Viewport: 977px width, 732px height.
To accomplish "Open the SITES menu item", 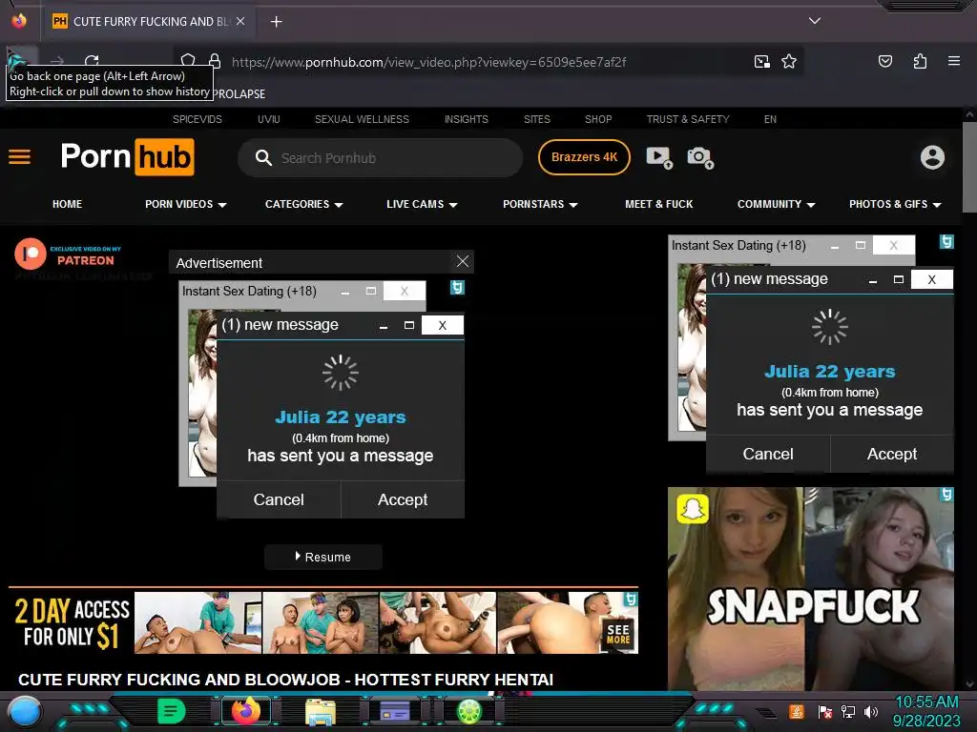I will click(536, 119).
